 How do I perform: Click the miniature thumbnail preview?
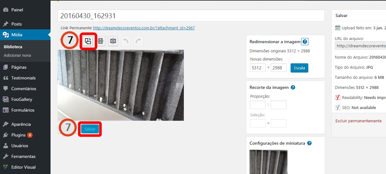click(268, 162)
